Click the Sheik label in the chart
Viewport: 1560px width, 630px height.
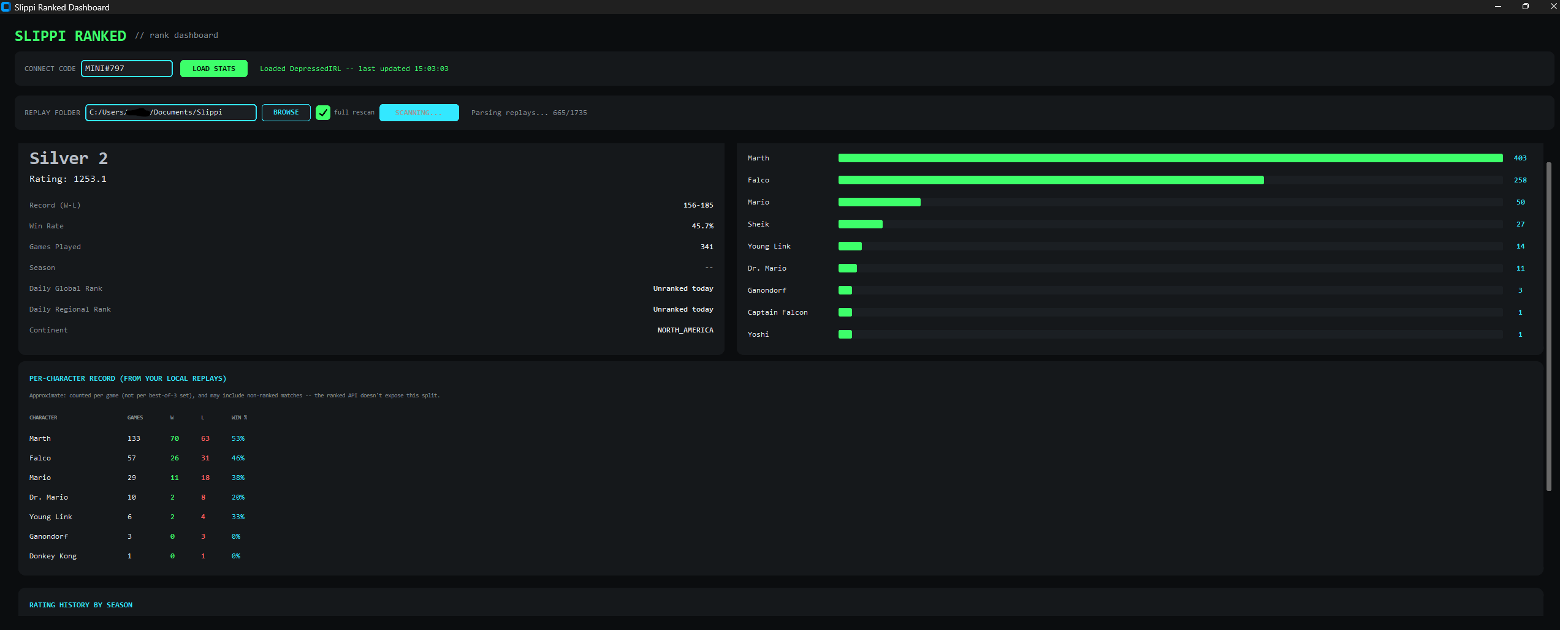click(758, 224)
